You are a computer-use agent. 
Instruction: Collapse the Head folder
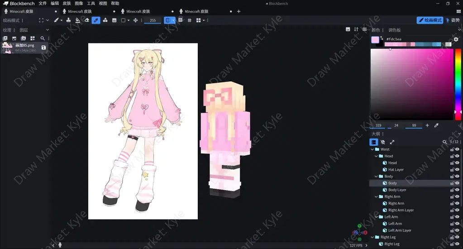pos(376,156)
